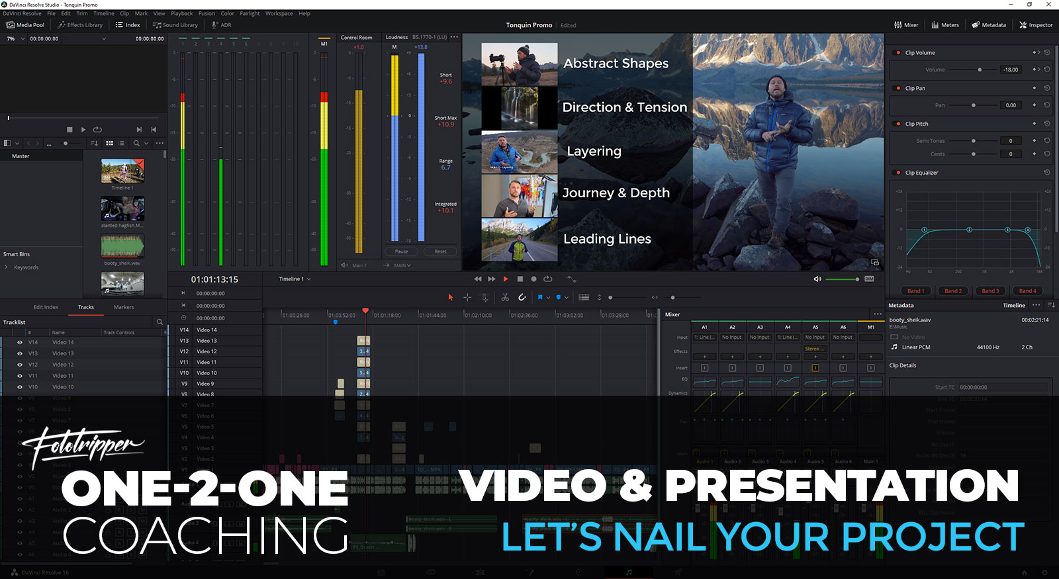The width and height of the screenshot is (1059, 579).
Task: Select the range selection crosshair tool
Action: 467,298
